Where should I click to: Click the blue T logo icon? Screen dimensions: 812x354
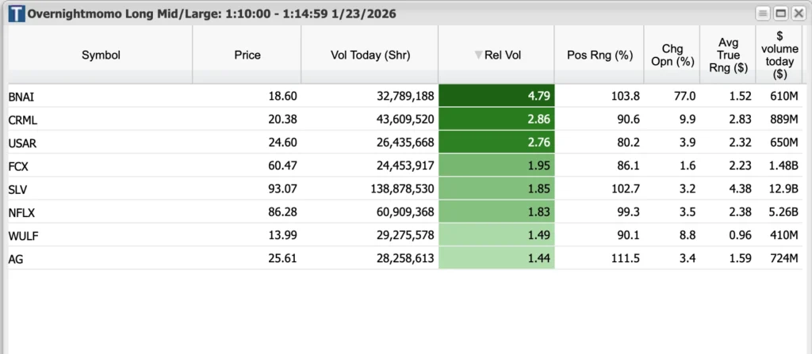pos(15,13)
